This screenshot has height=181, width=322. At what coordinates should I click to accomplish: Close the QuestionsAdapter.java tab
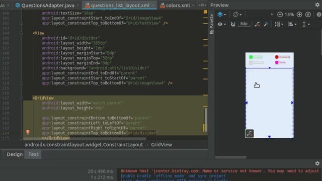[78, 6]
